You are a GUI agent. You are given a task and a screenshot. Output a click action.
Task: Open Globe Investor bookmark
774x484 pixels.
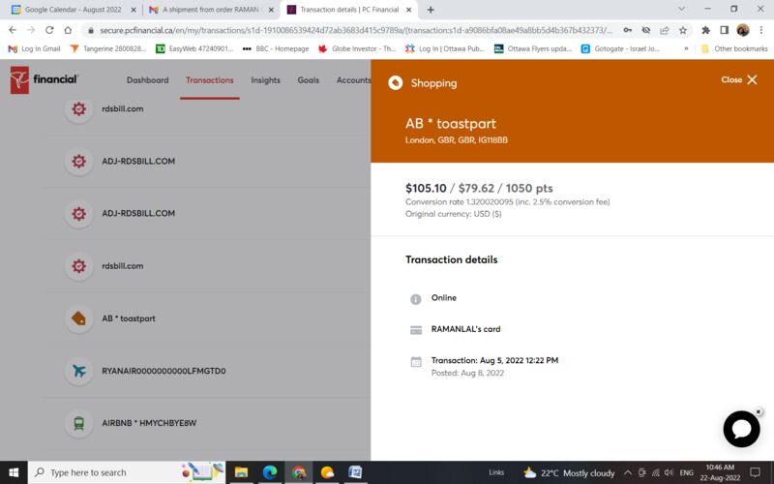357,48
